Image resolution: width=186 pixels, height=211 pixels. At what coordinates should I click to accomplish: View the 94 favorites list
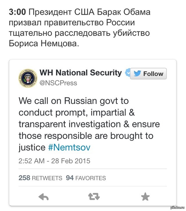coord(86,178)
